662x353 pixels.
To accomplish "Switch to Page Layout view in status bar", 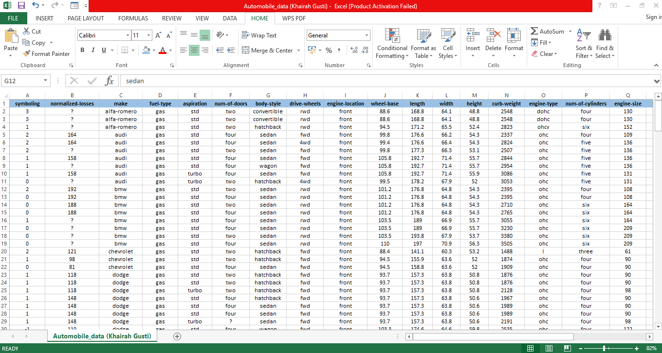I will click(x=549, y=349).
